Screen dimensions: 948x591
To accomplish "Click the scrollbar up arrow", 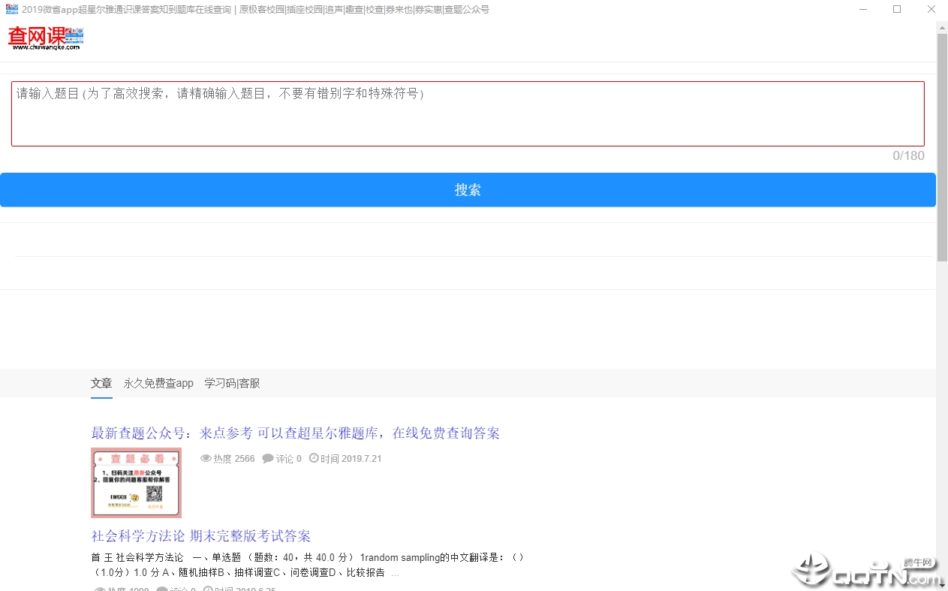I will tap(942, 27).
